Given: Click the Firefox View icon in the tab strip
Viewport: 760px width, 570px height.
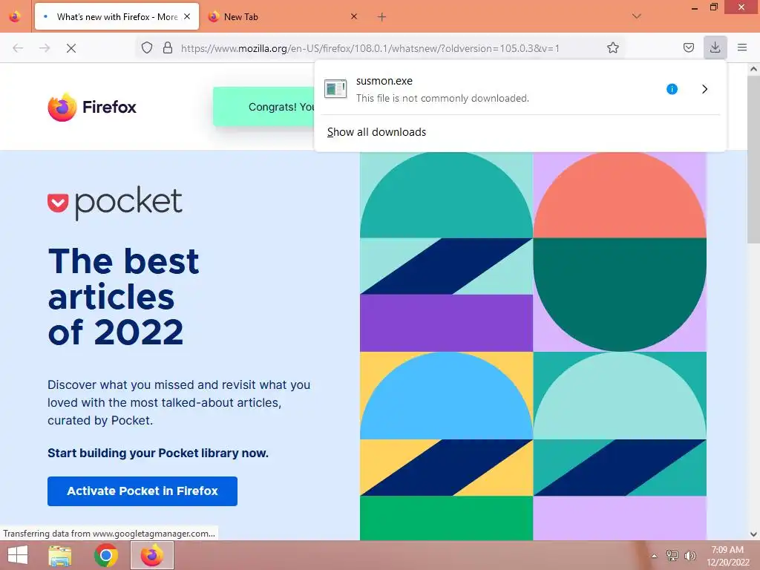Looking at the screenshot, I should click(x=15, y=16).
